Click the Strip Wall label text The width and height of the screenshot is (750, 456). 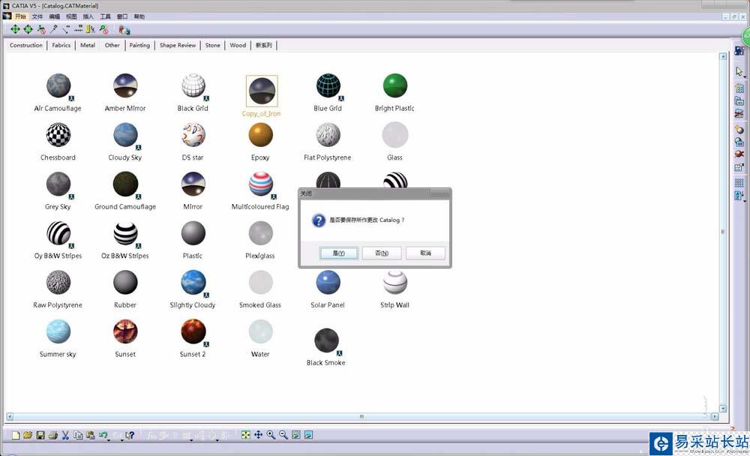point(394,304)
